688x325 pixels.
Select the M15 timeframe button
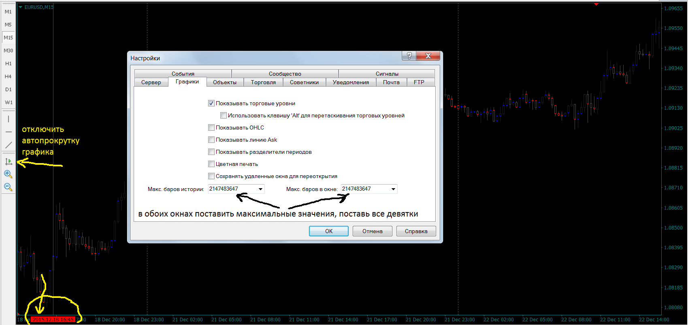8,38
